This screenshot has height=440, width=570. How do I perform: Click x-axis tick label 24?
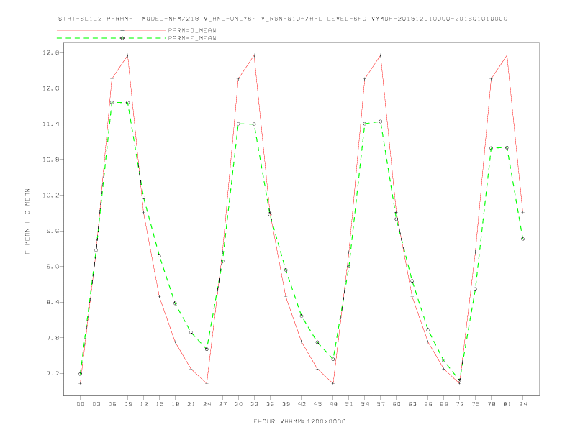click(x=207, y=404)
